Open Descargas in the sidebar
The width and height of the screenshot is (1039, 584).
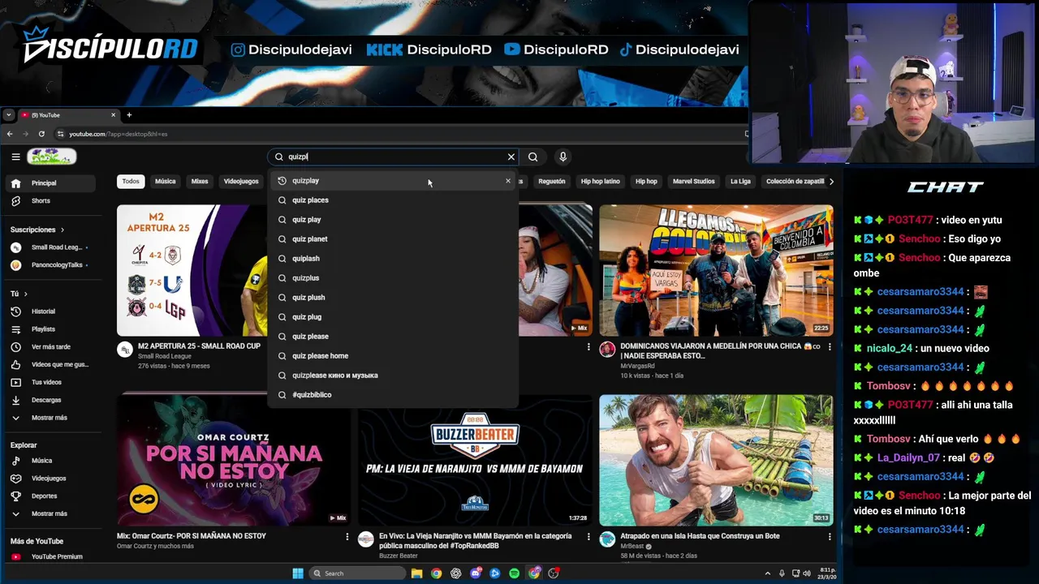(49, 400)
